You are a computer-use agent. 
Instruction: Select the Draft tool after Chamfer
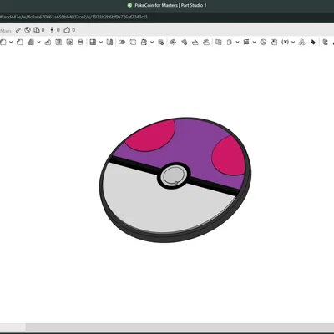point(31,43)
